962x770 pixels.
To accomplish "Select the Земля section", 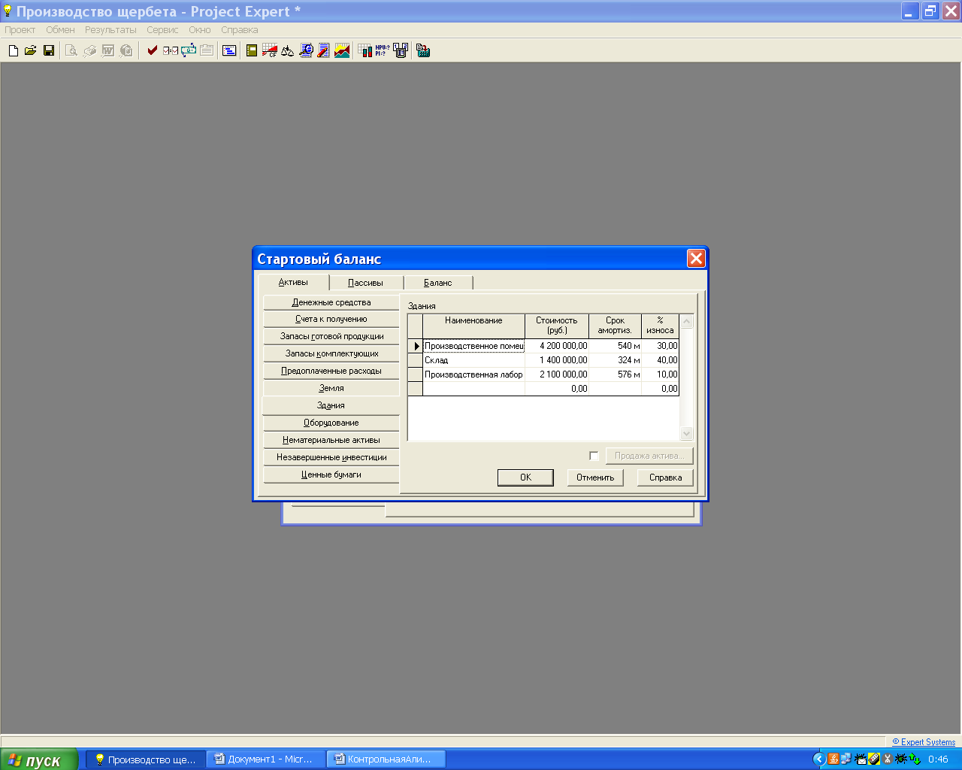I will (331, 388).
